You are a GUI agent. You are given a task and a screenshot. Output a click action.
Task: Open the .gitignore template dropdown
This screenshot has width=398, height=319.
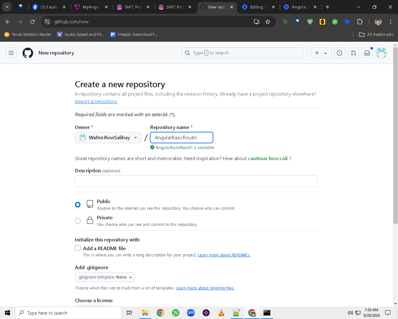click(105, 277)
